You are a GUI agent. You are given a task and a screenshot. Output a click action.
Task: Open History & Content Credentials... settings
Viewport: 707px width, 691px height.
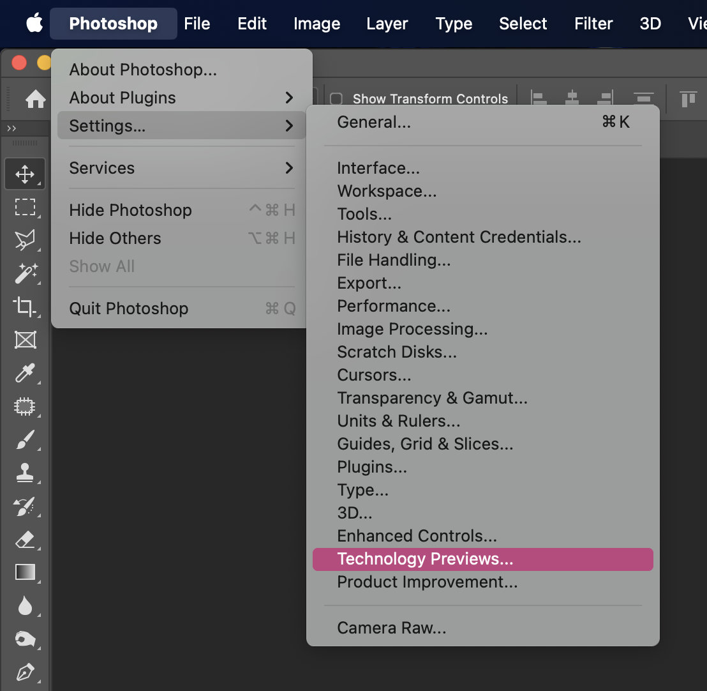coord(483,237)
